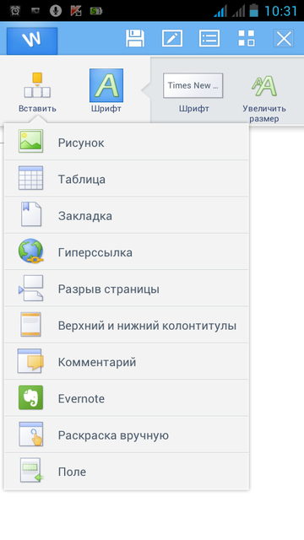Tap the Таблица table grid icon

(x=30, y=178)
